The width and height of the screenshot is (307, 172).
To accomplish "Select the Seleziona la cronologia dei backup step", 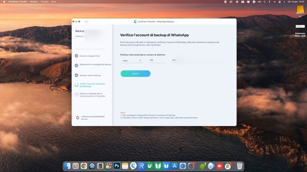I will click(x=95, y=64).
